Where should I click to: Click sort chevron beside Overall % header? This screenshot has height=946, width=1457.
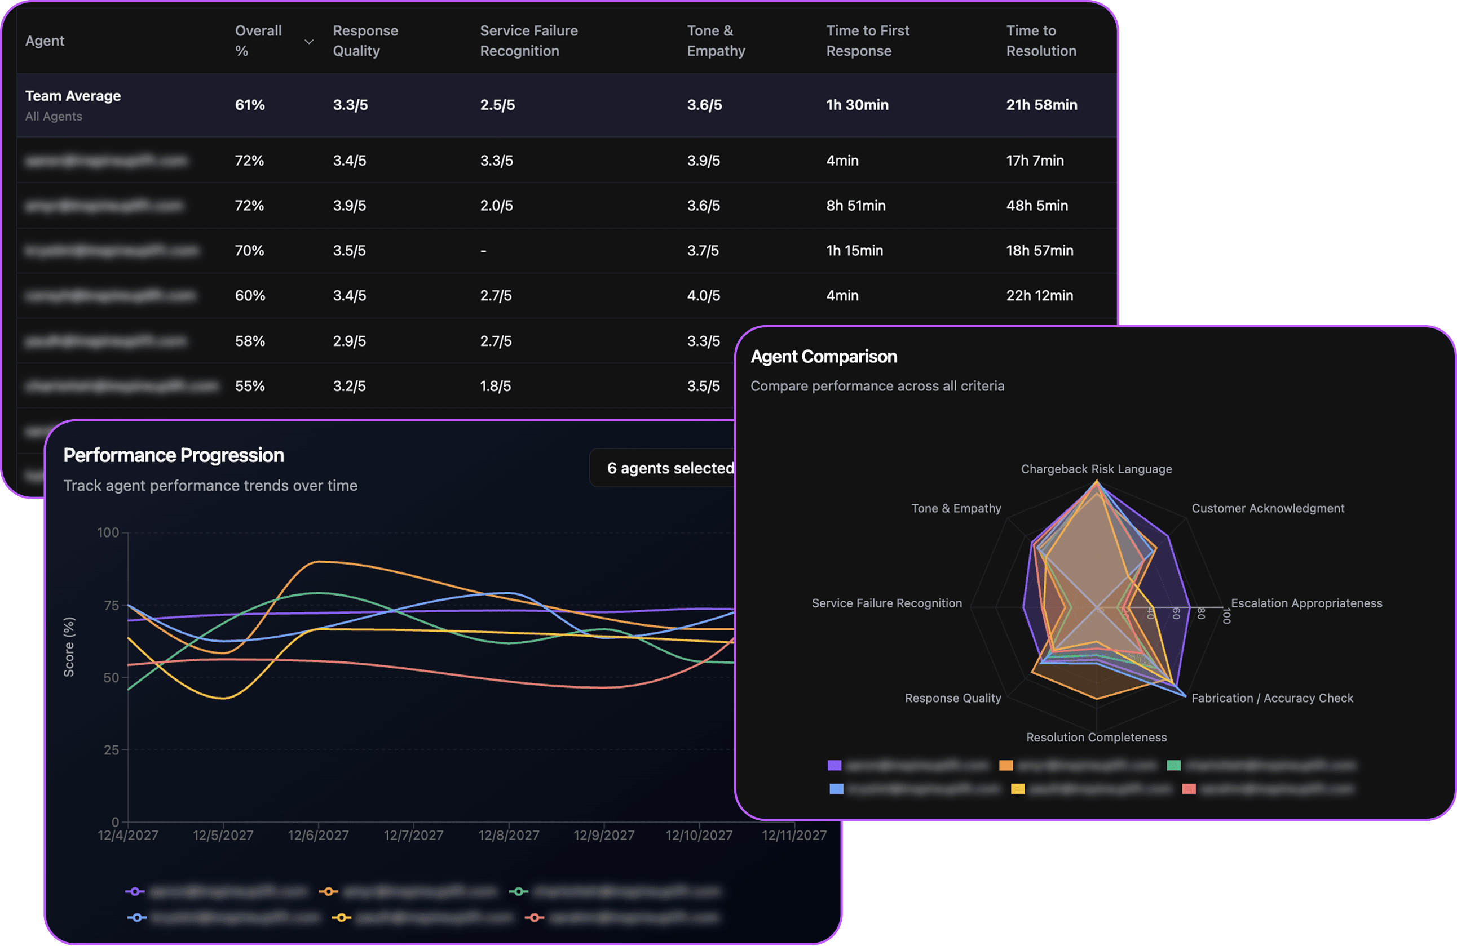[309, 42]
